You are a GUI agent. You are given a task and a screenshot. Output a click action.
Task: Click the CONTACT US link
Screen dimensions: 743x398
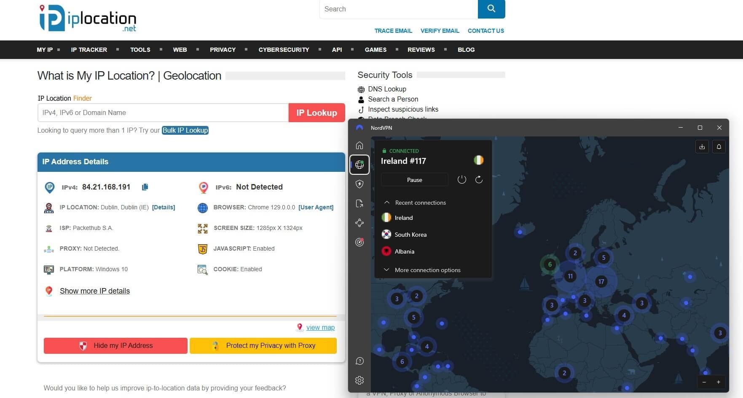tap(486, 31)
